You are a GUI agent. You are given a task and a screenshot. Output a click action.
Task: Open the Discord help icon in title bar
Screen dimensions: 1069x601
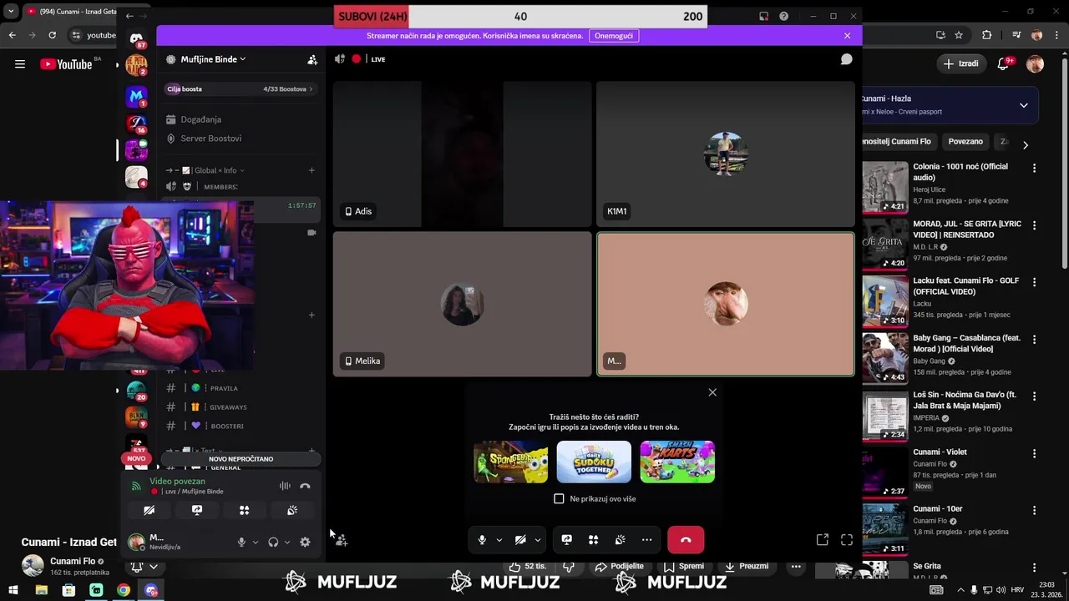783,16
